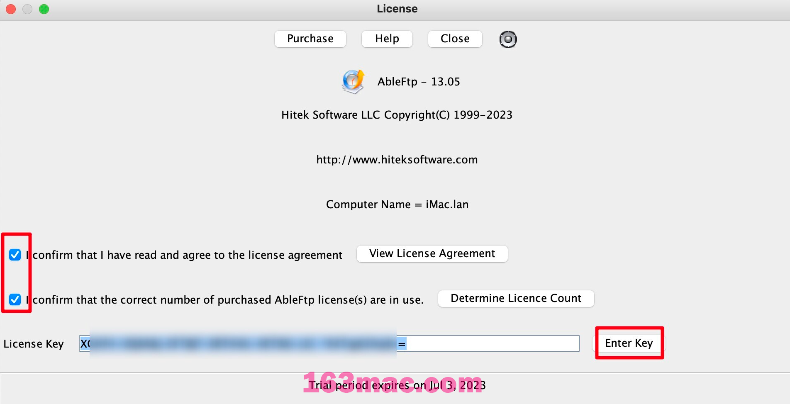This screenshot has width=790, height=404.
Task: Click the red window close button
Action: [x=11, y=9]
